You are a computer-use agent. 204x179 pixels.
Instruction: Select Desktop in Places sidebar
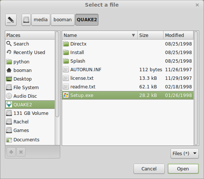tap(30, 79)
